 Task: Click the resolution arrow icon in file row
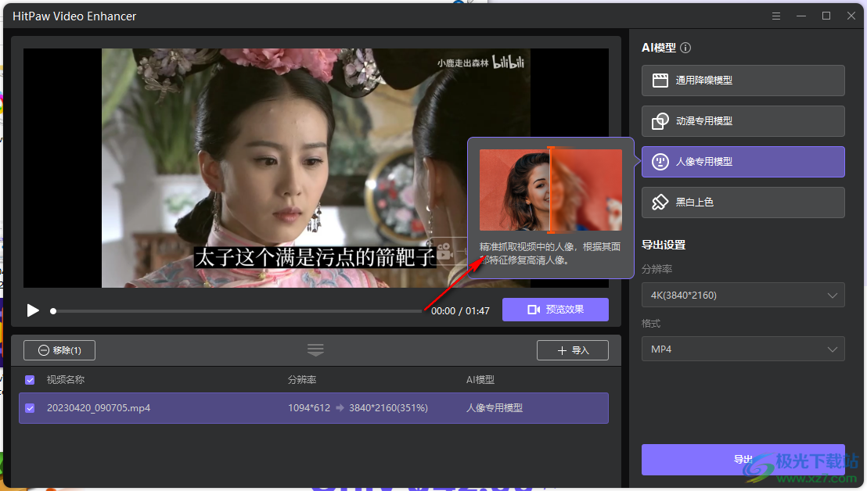(x=340, y=408)
